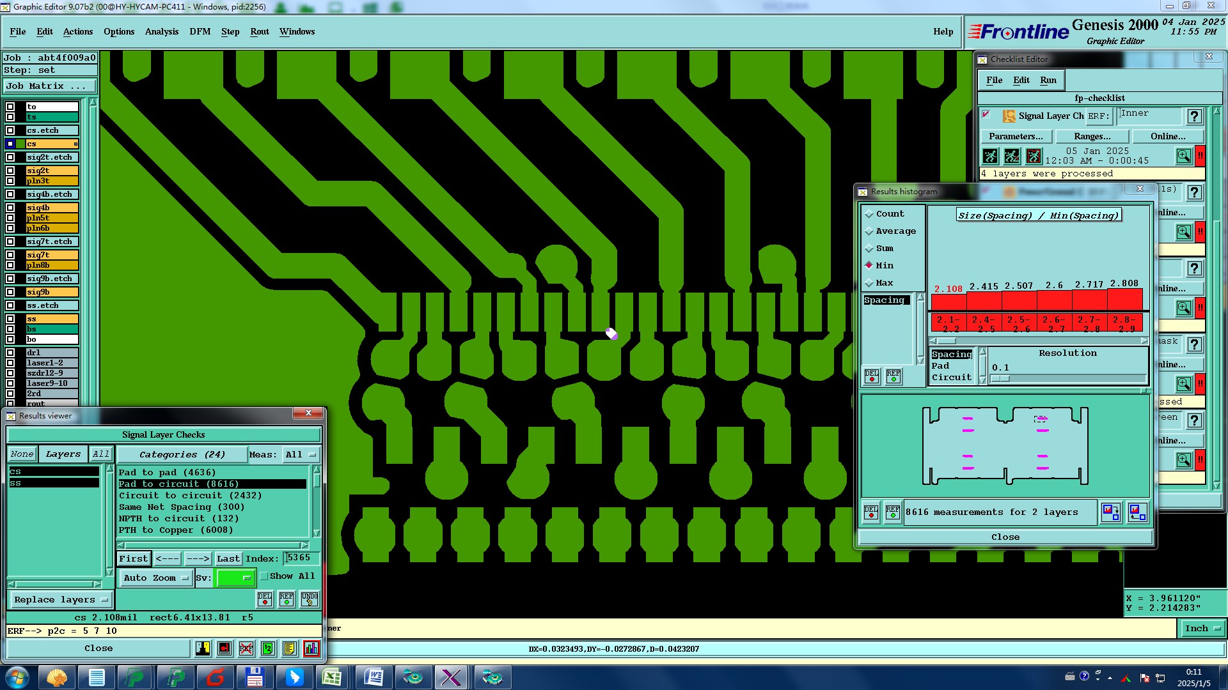
Task: Click the Excel icon in the taskbar
Action: tap(331, 677)
